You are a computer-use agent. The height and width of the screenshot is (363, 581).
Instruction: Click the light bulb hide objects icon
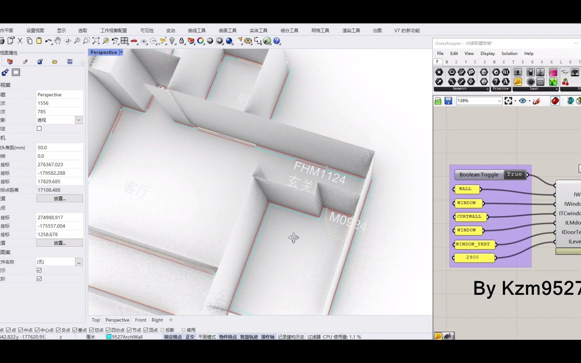[x=172, y=41]
